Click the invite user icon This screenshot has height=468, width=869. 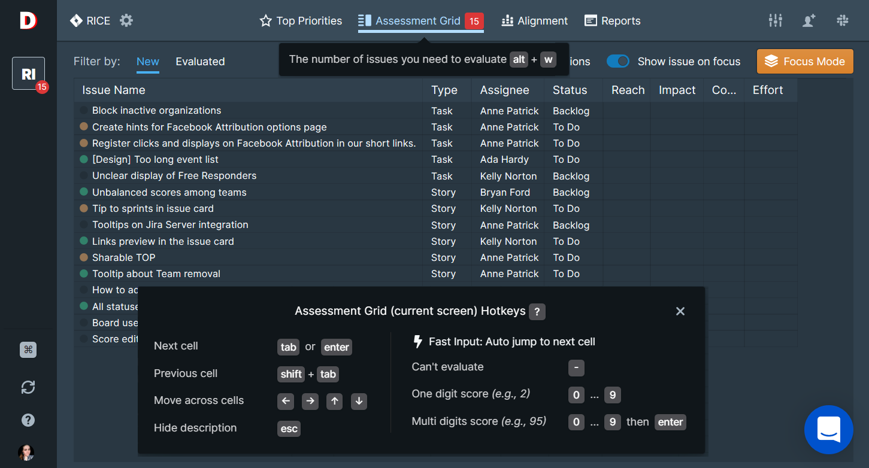pos(809,21)
